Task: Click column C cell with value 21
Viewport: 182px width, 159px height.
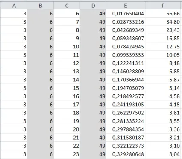Action: click(67, 138)
